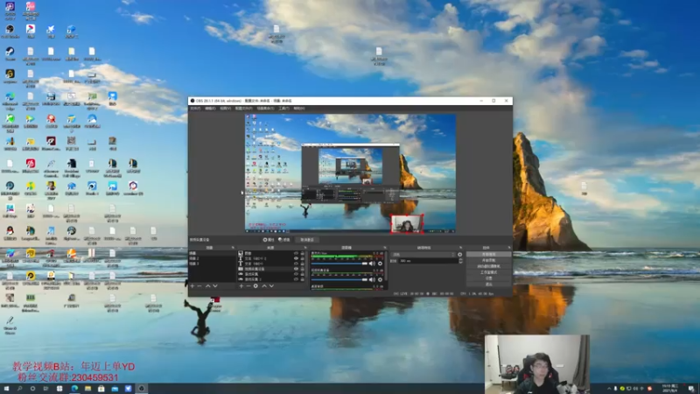Hide the video capture device source

tap(296, 269)
